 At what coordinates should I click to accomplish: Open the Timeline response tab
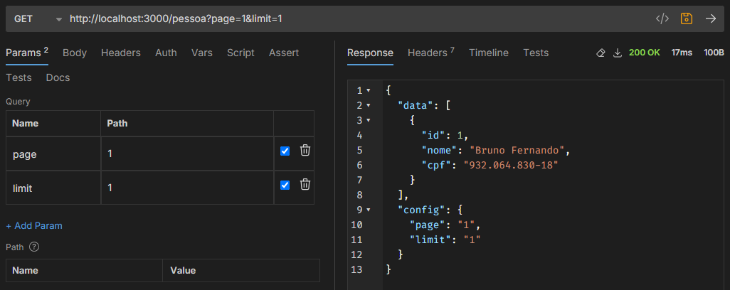pos(488,53)
